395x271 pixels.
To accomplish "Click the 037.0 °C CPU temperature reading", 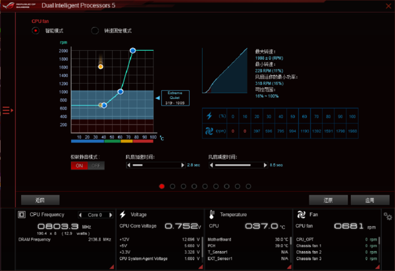I will pos(265,226).
